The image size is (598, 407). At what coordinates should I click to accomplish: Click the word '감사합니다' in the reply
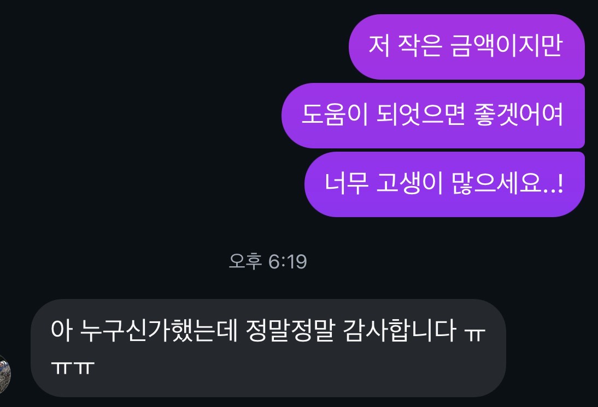[399, 330]
